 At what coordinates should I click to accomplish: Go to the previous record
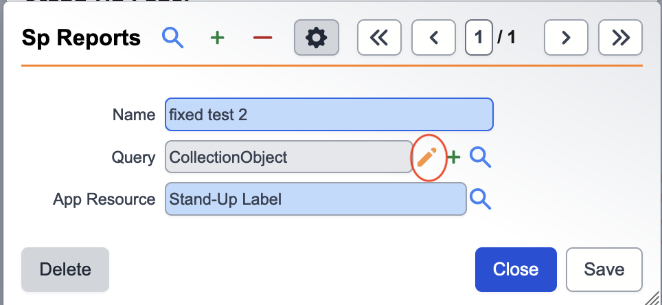pyautogui.click(x=433, y=38)
